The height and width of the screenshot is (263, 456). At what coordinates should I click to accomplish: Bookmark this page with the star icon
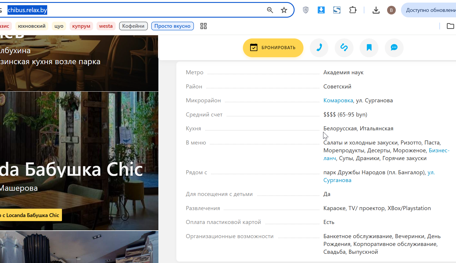tap(284, 10)
